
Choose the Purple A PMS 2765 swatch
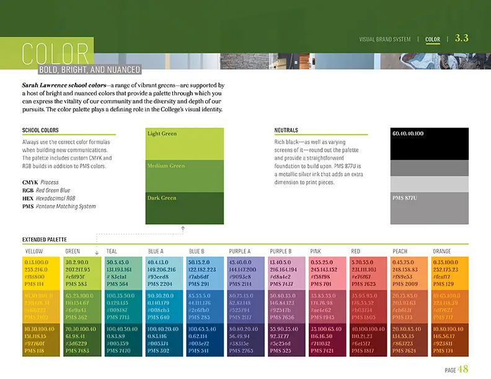tap(246, 340)
